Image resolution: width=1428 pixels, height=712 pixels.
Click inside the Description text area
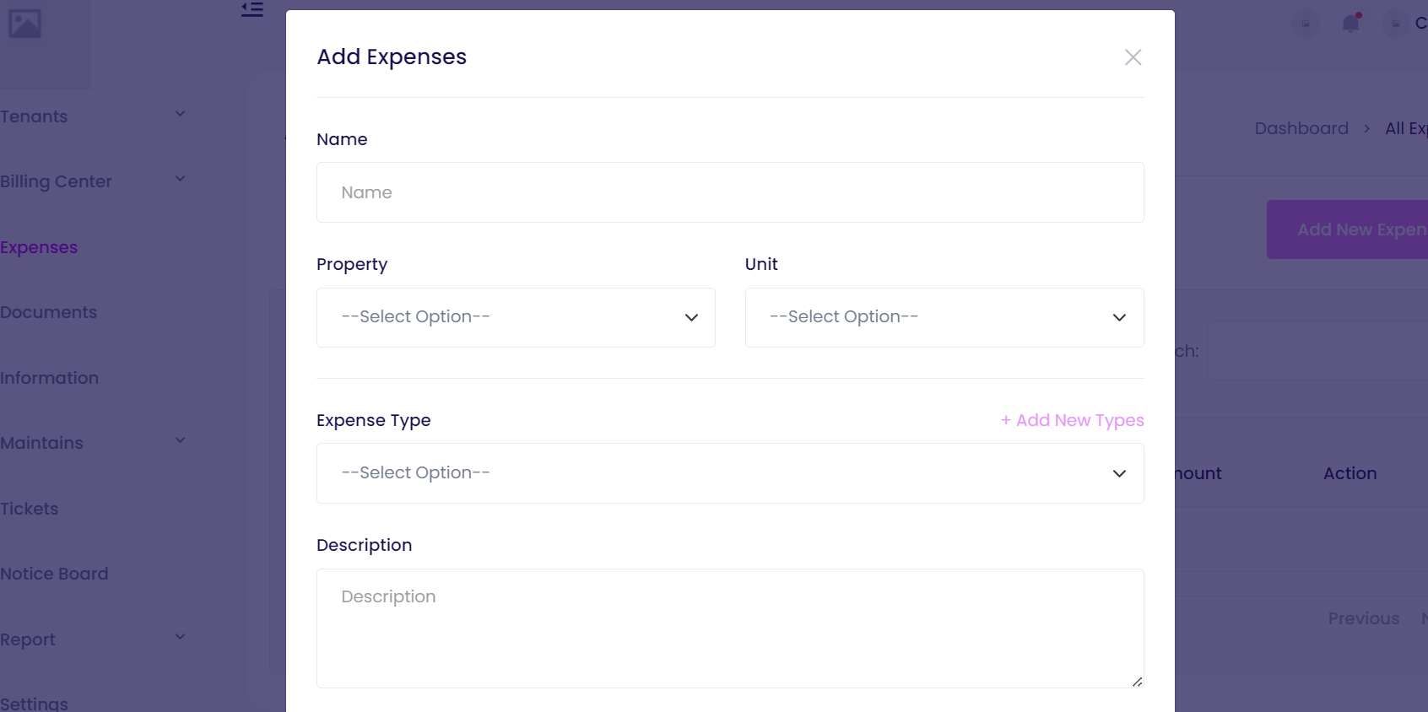[x=729, y=628]
